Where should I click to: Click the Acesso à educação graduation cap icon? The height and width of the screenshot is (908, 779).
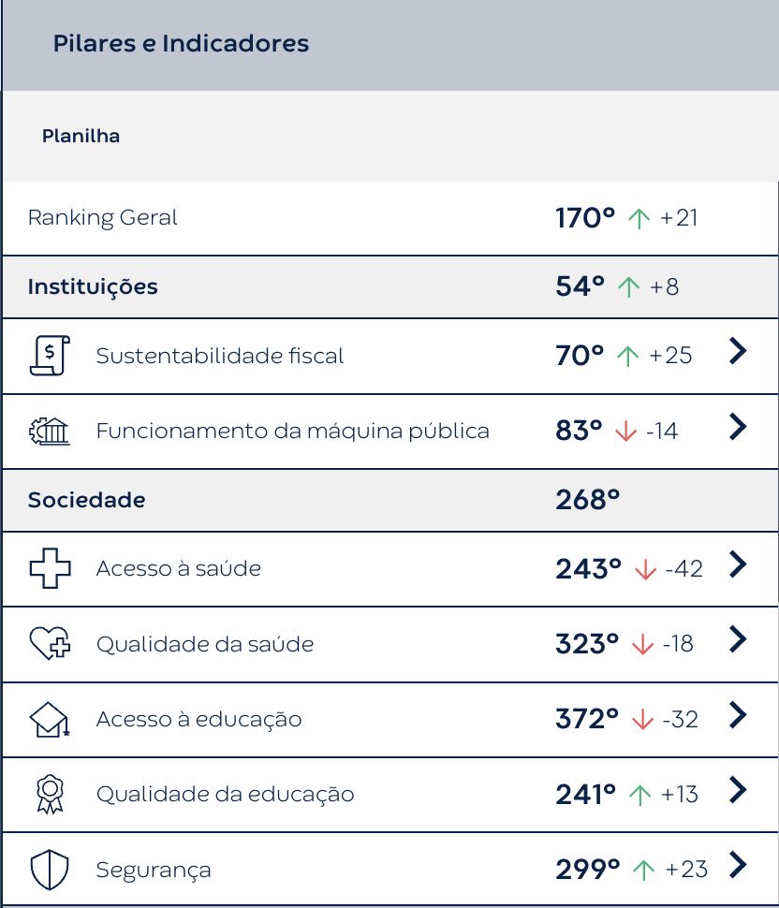tap(50, 719)
